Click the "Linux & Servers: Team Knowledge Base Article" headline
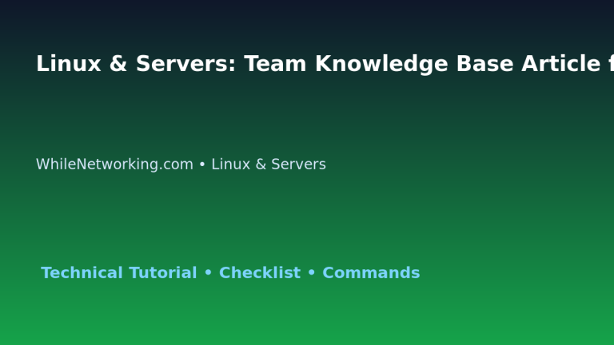 325,64
